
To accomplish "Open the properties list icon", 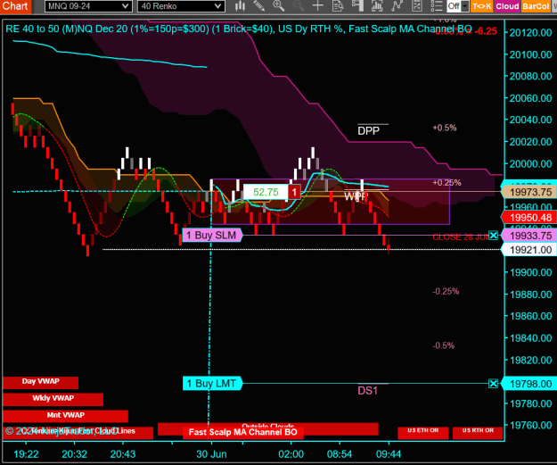I will [x=436, y=6].
